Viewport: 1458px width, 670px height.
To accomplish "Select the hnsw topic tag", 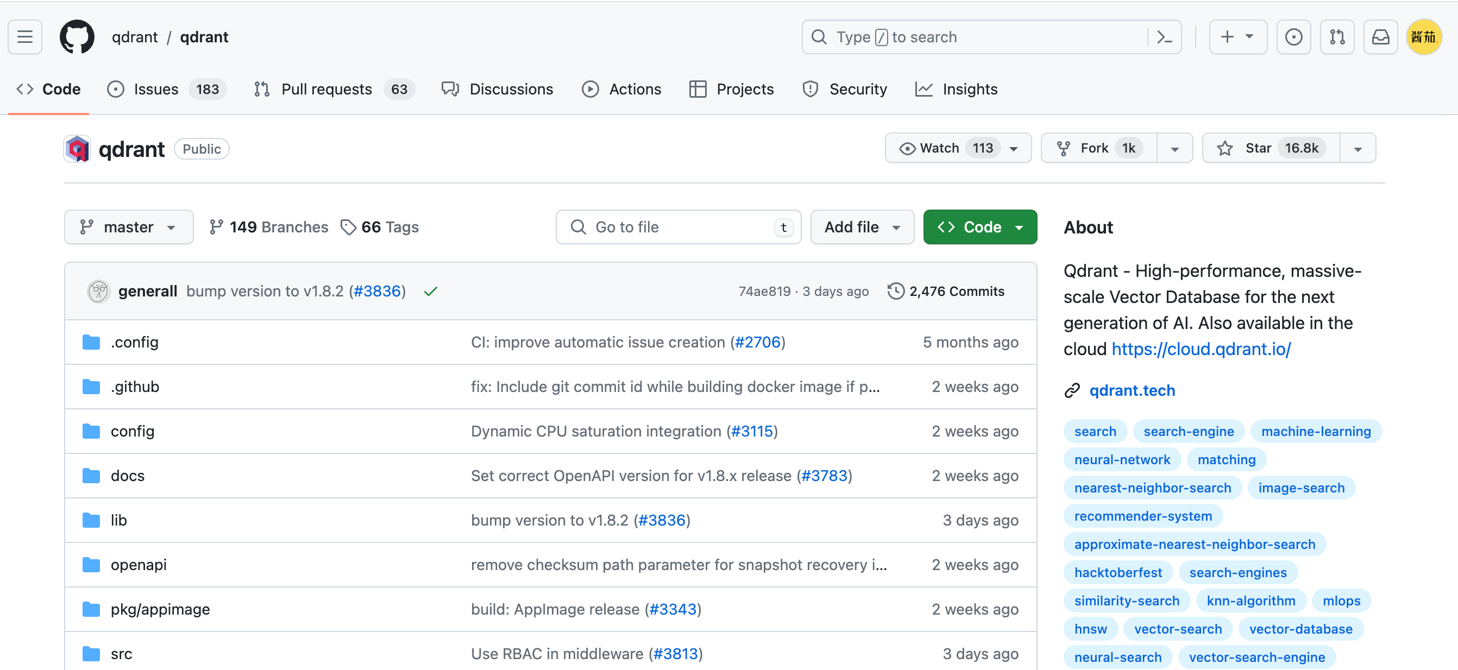I will pos(1090,629).
